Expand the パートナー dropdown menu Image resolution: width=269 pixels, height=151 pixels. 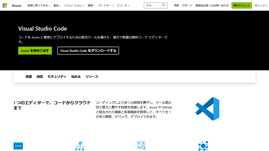click(x=106, y=5)
